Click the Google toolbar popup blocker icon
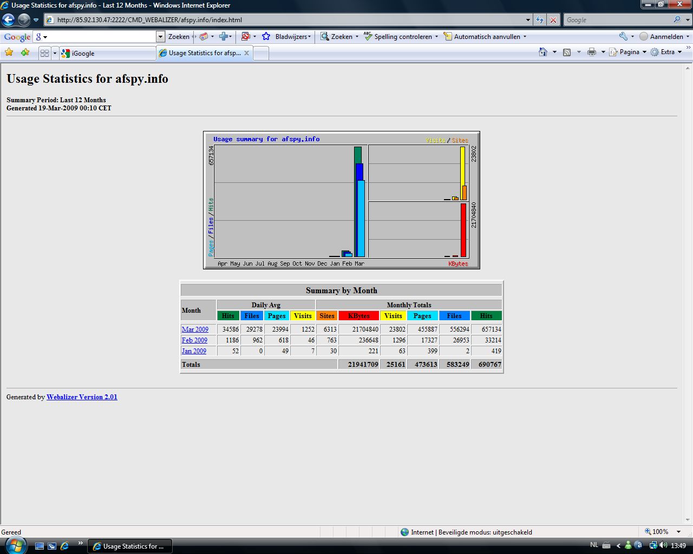This screenshot has height=554, width=693. [x=245, y=37]
